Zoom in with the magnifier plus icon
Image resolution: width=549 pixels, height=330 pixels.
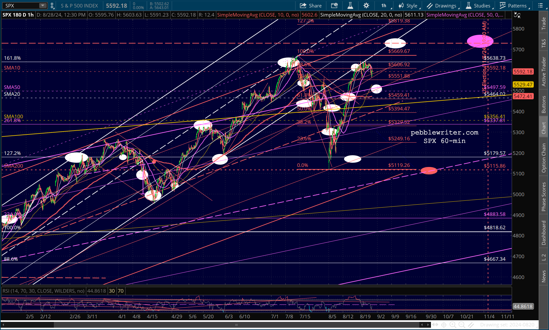[453, 324]
